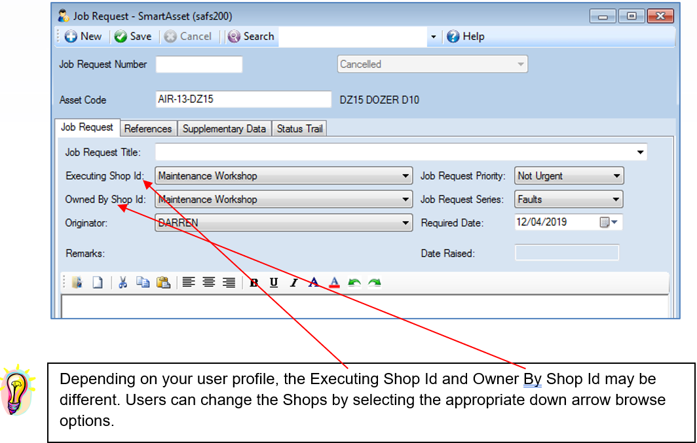Click the greyed Cancel toolbar button

point(187,37)
